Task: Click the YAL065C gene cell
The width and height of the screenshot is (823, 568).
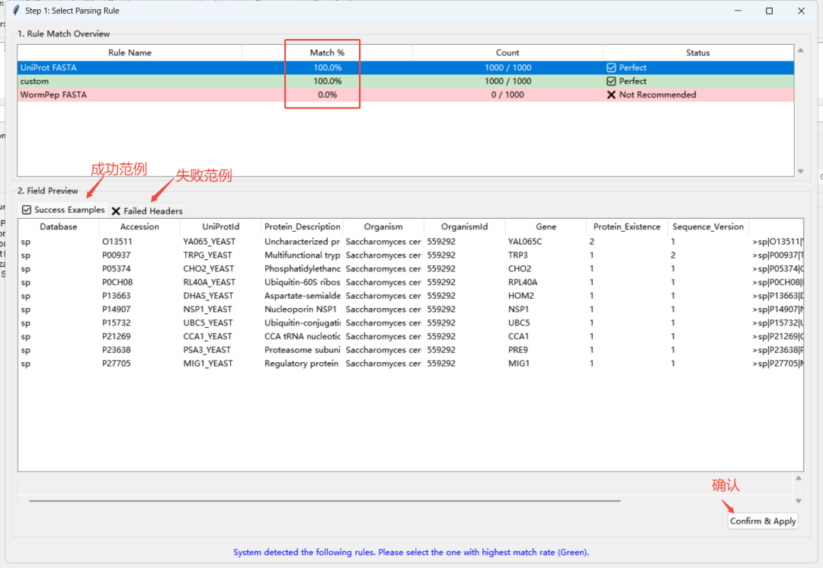Action: (525, 242)
